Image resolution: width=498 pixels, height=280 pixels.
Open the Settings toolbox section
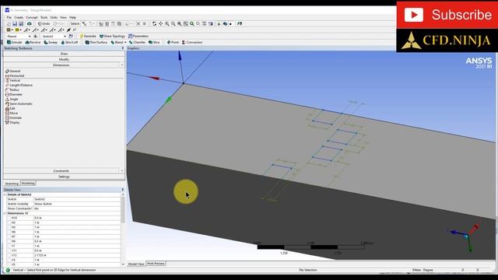64,177
